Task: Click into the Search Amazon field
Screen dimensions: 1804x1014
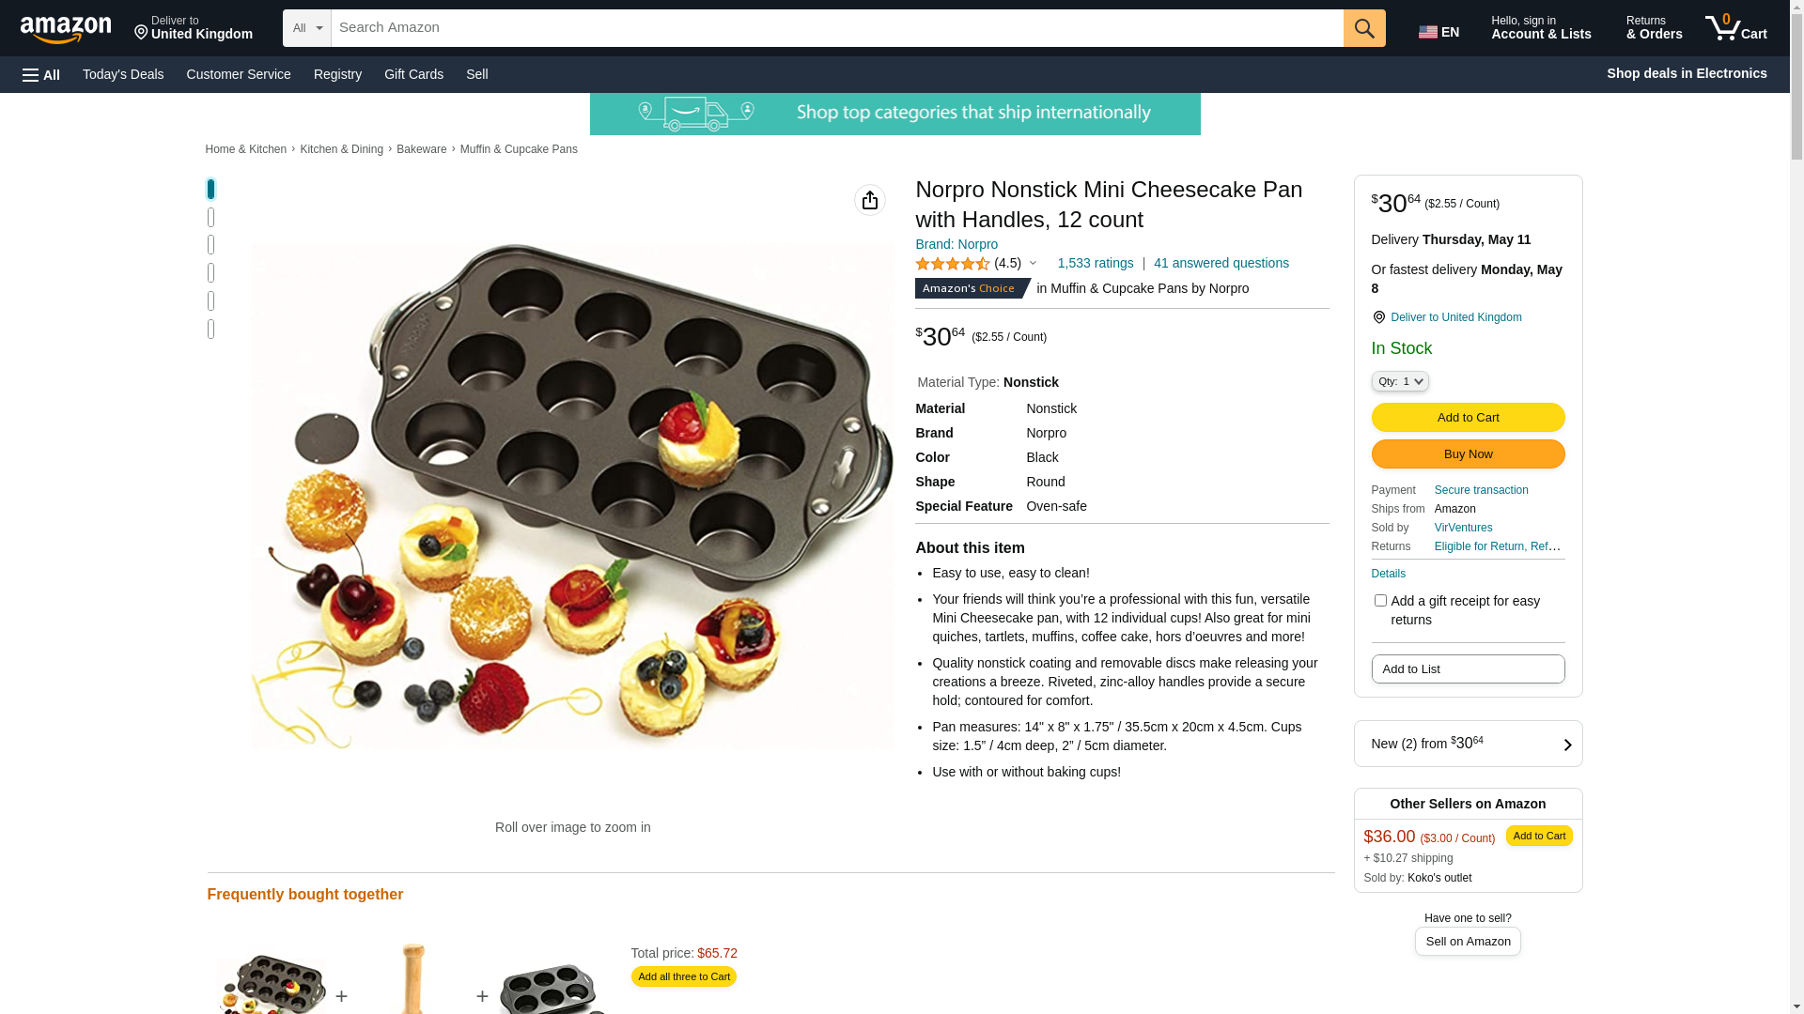Action: coord(836,28)
